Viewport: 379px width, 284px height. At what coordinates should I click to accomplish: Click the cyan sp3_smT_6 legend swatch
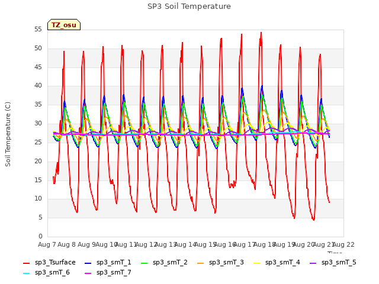pos(26,273)
